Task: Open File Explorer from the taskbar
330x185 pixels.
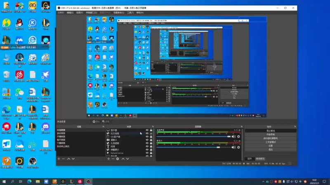Action: (38, 181)
